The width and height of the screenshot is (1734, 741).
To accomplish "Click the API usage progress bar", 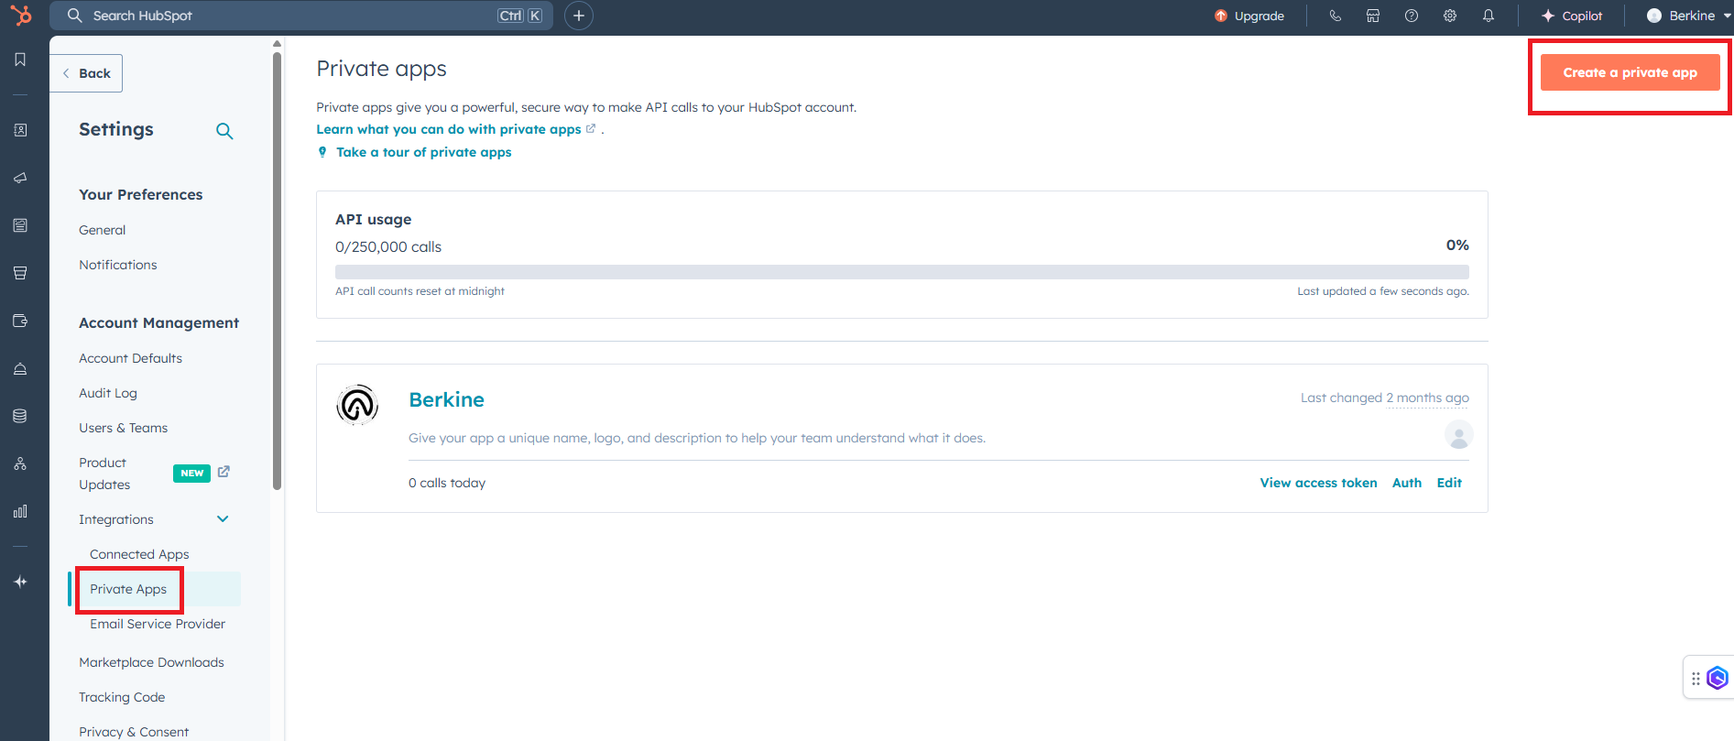I will coord(901,272).
